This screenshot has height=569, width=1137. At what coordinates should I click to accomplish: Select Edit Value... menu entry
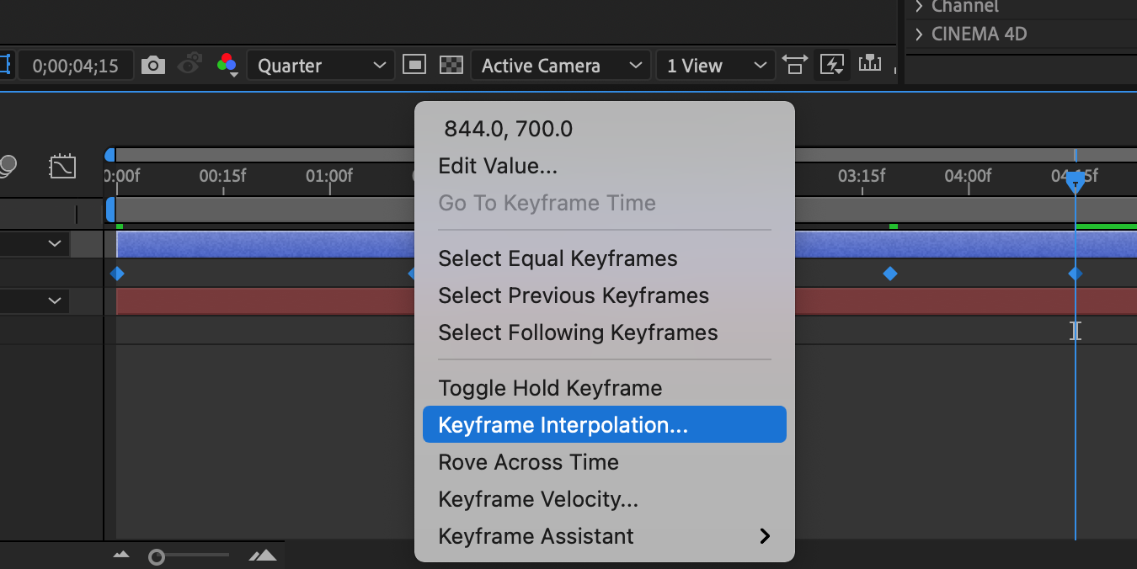[604, 166]
